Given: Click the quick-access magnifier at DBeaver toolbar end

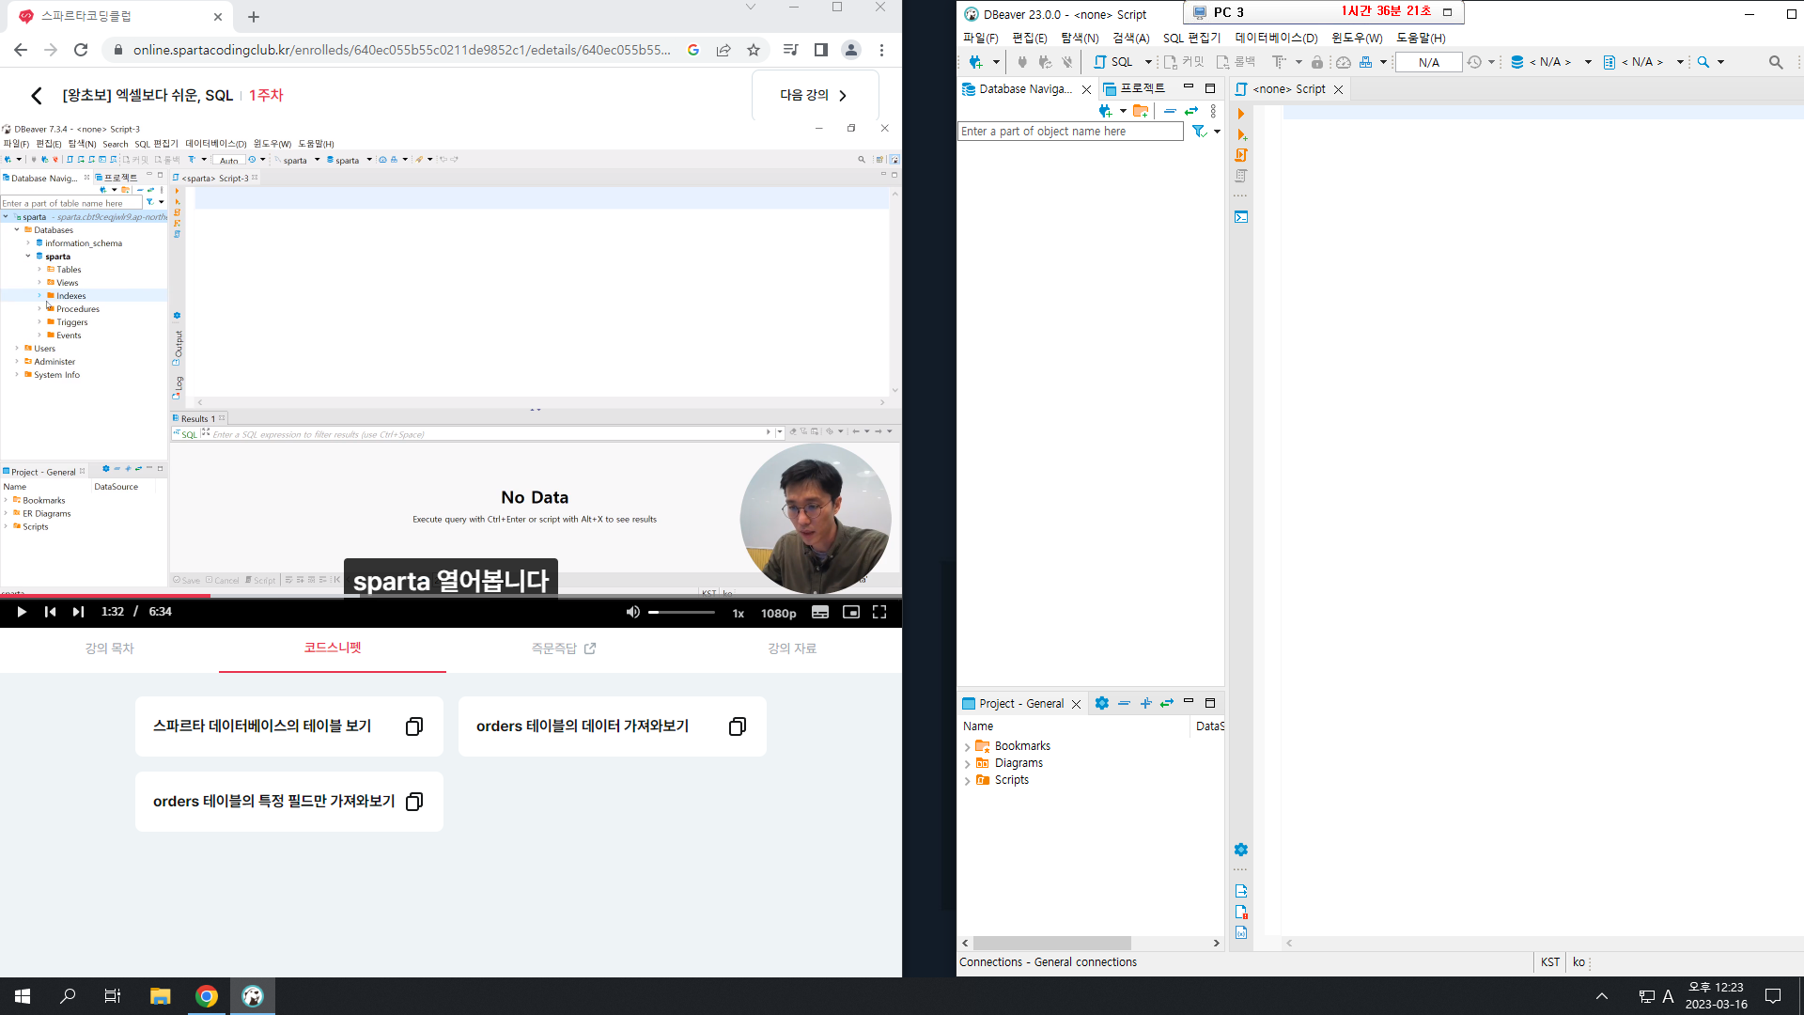Looking at the screenshot, I should click(1776, 62).
